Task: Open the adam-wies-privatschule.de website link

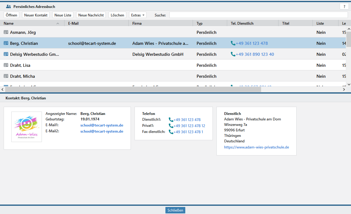Action: (256, 147)
